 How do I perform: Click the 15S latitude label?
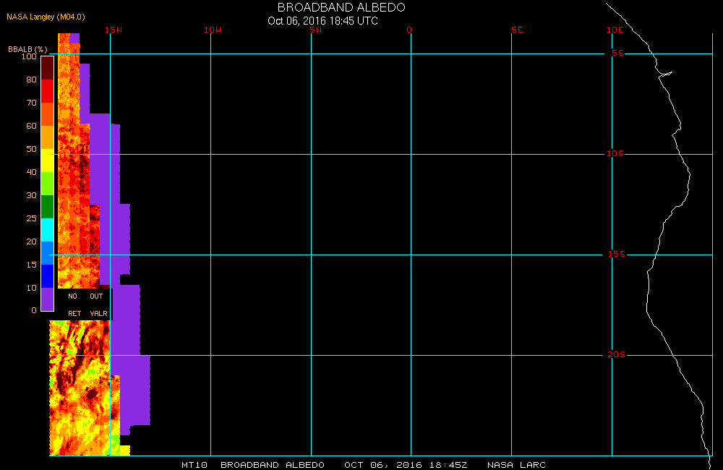[x=617, y=254]
